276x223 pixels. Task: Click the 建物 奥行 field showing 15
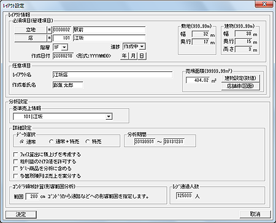(243, 42)
